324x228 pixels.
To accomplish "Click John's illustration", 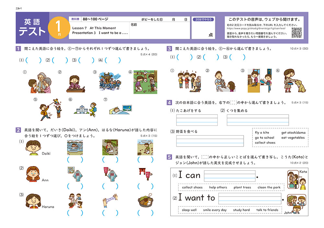I will pos(296,204).
